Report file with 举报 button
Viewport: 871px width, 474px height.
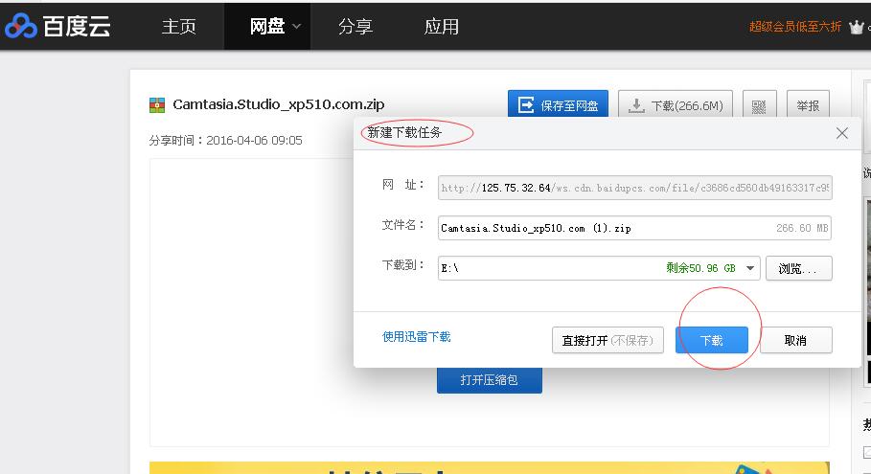[808, 104]
